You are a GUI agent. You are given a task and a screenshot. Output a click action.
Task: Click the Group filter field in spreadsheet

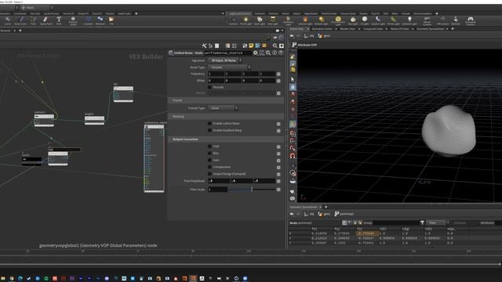click(395, 222)
